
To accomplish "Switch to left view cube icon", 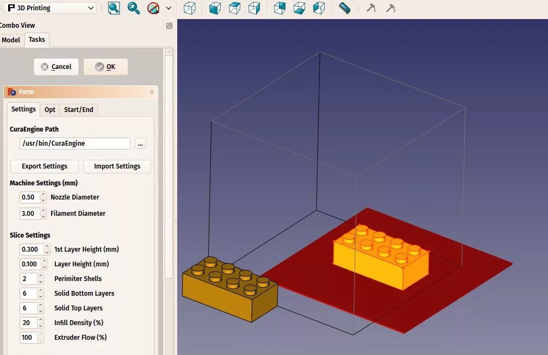I will (x=319, y=8).
